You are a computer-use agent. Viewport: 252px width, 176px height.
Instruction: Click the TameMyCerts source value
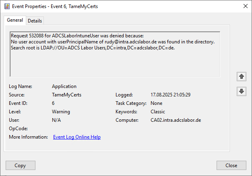67,95
